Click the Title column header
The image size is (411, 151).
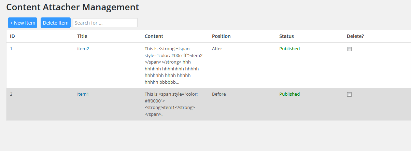point(82,36)
